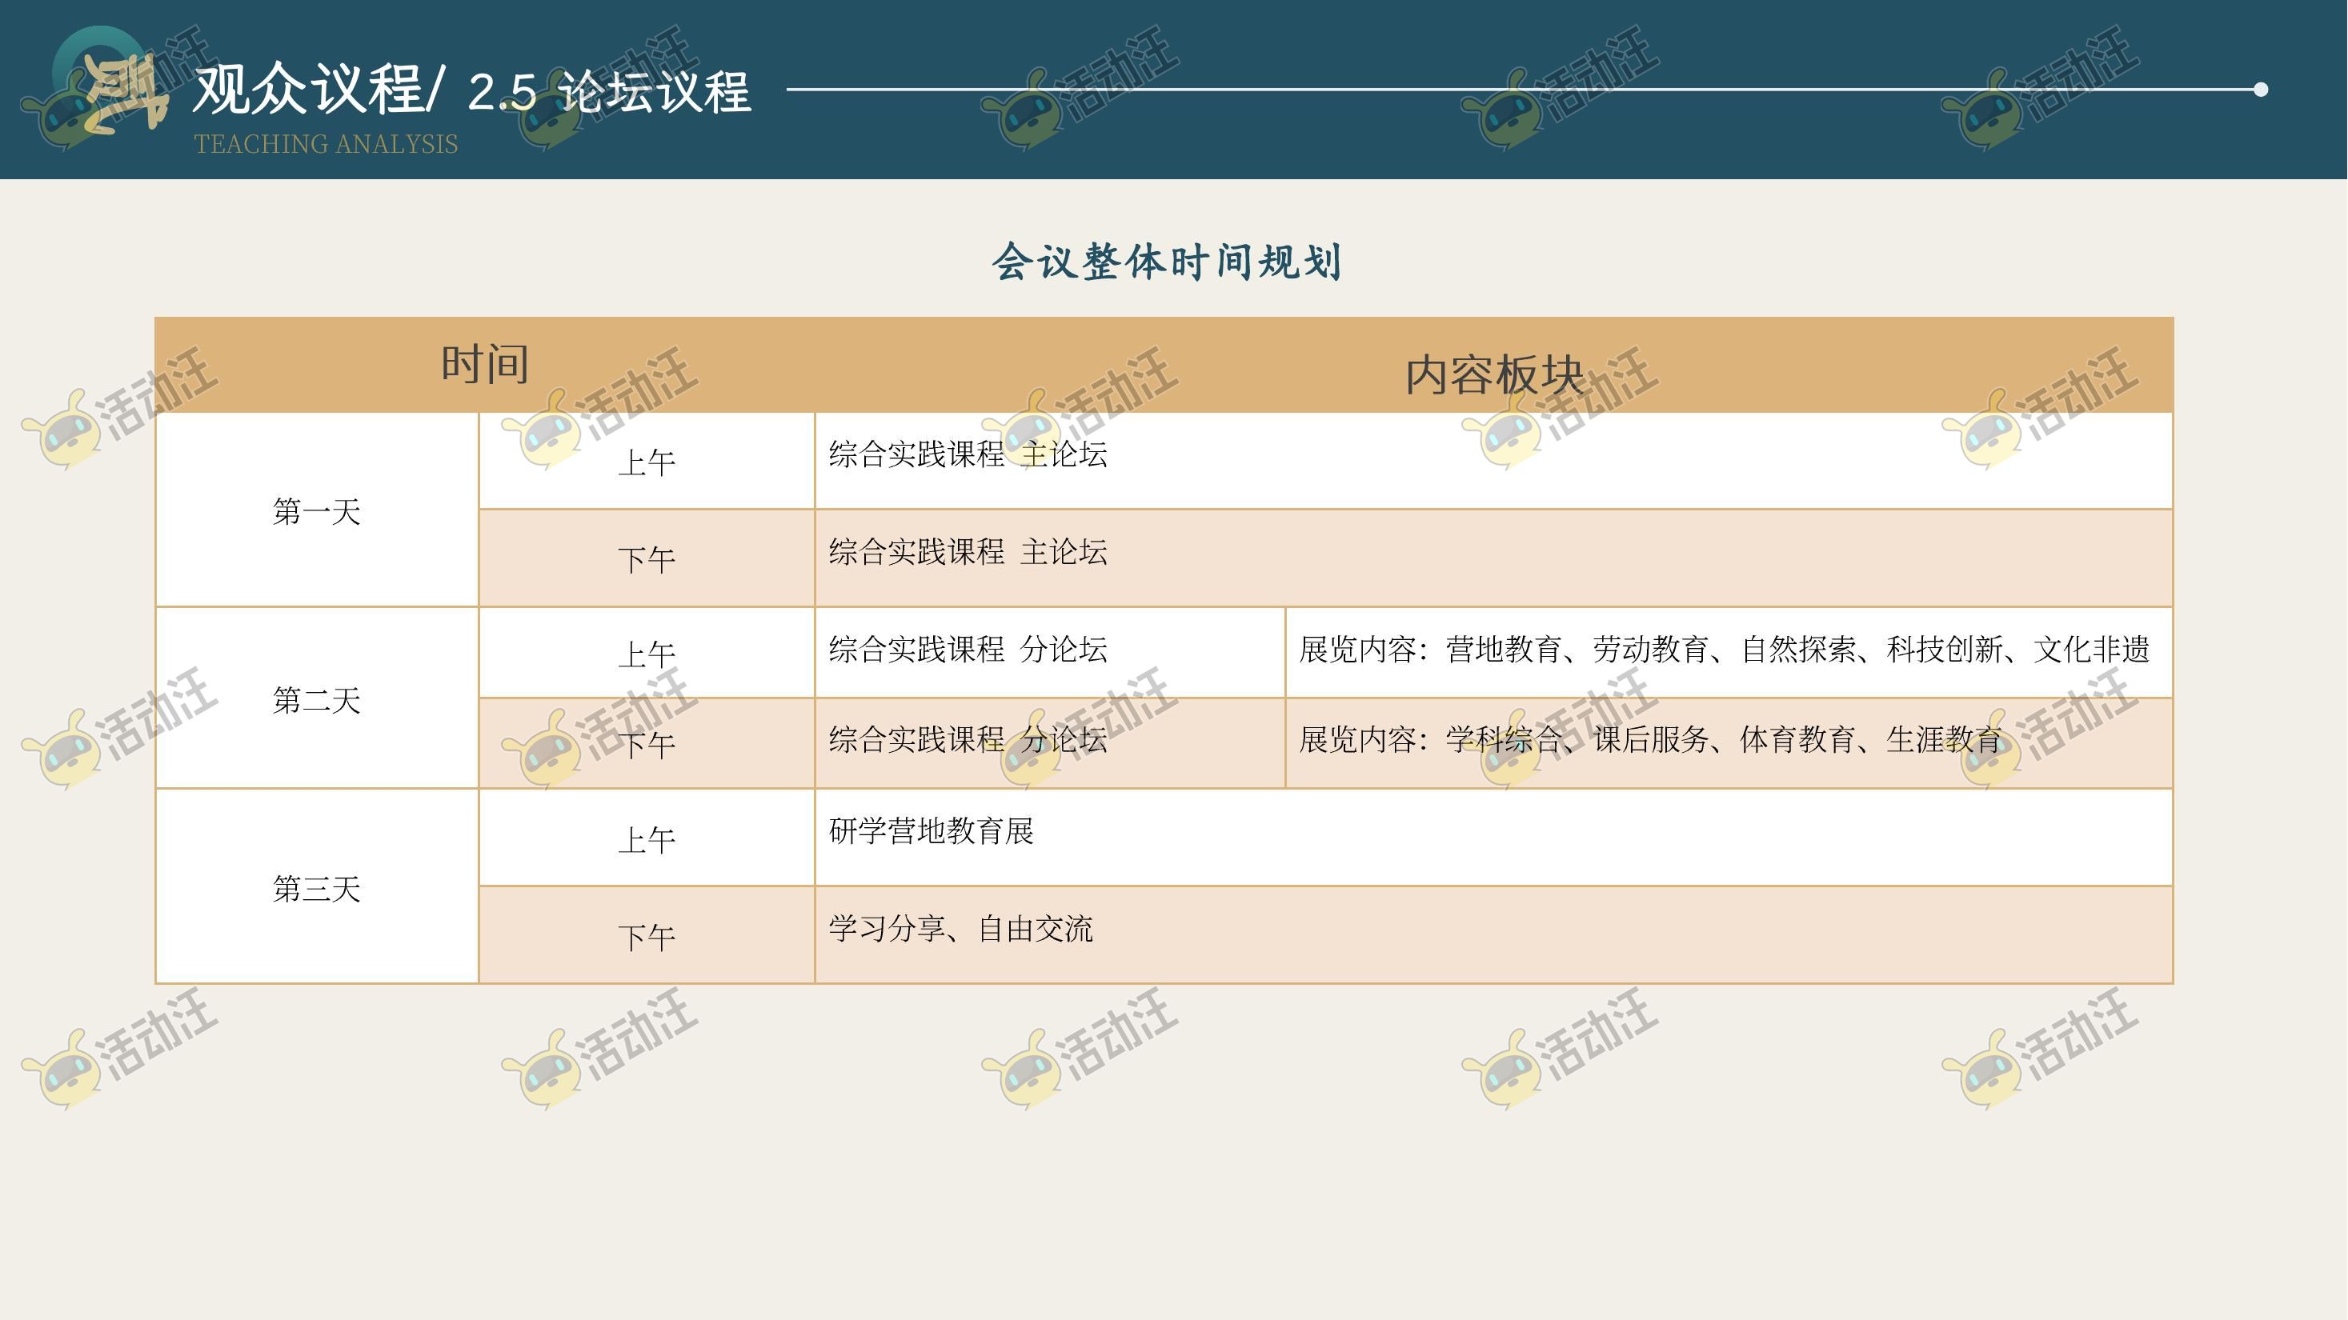The image size is (2348, 1320).
Task: Click the heading 会议整体时间规划
Action: coord(1167,262)
